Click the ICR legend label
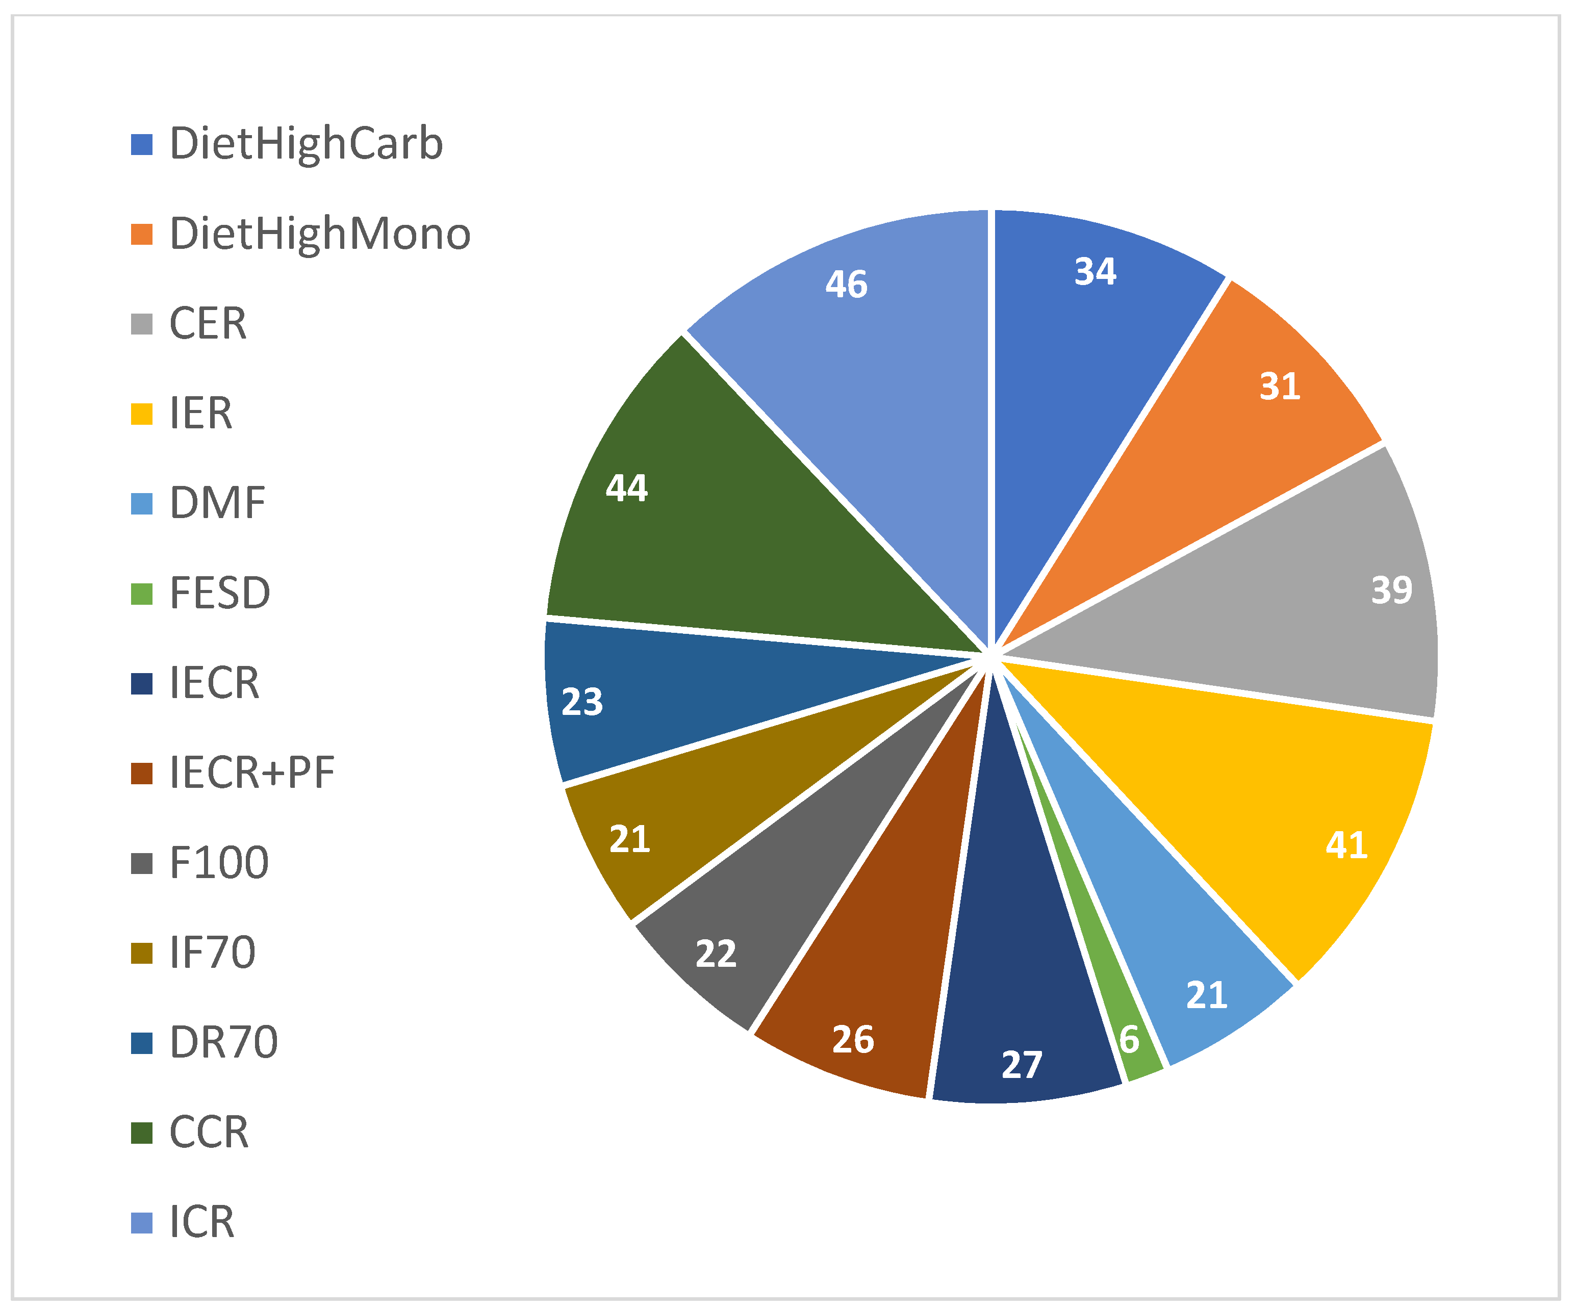This screenshot has width=1577, height=1311. (x=202, y=1222)
